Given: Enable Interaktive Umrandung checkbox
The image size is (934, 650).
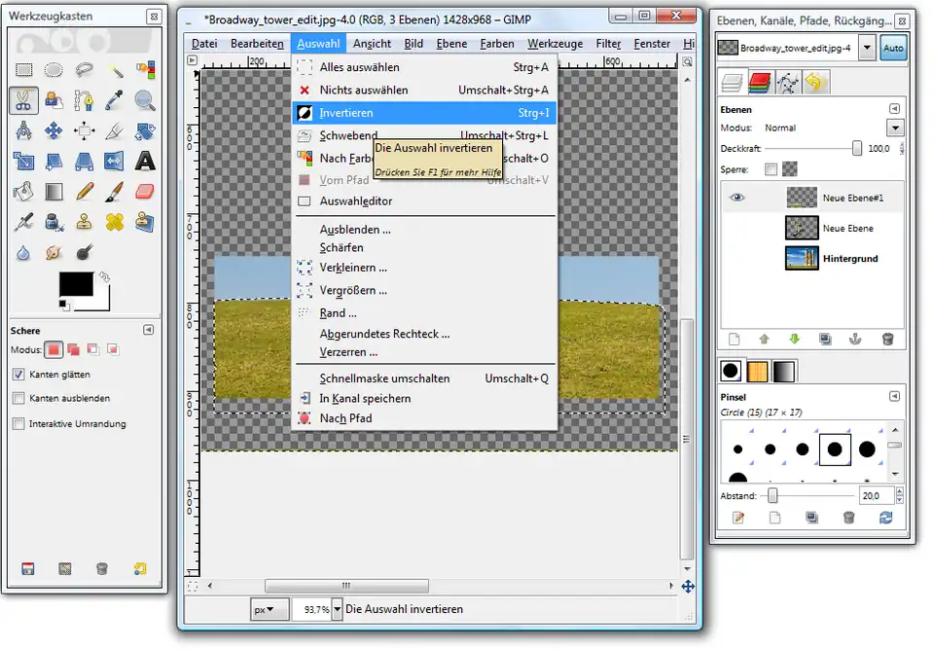Looking at the screenshot, I should [x=18, y=424].
